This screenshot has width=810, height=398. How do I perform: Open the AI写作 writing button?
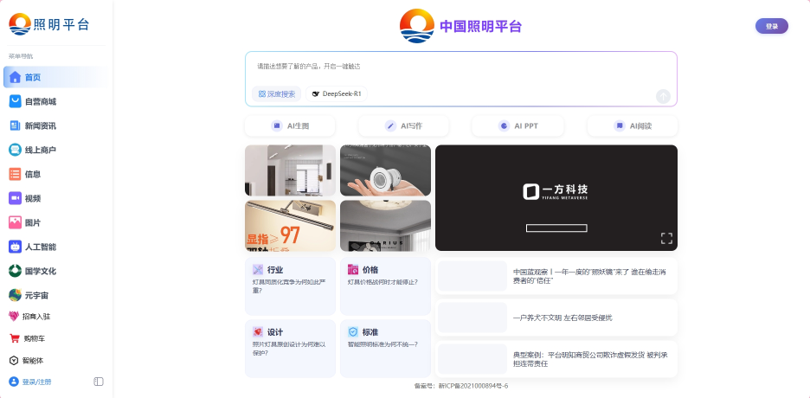[x=404, y=126]
